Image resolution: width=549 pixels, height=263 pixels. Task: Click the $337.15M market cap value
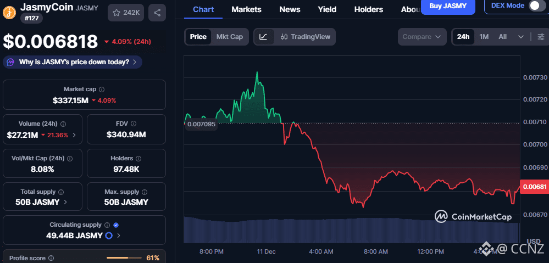[x=71, y=100]
